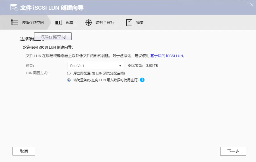Choose the 精简置备 radio button
The image size is (256, 162).
point(69,80)
